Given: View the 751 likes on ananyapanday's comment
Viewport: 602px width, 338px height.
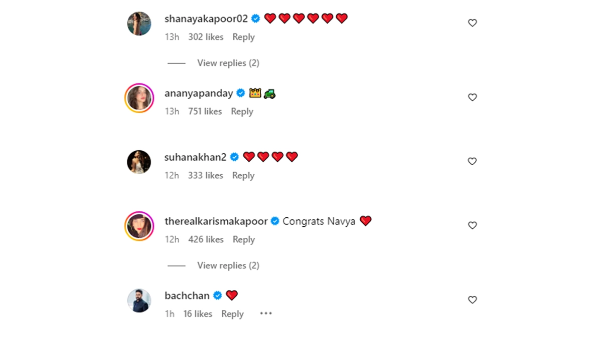Looking at the screenshot, I should (205, 112).
